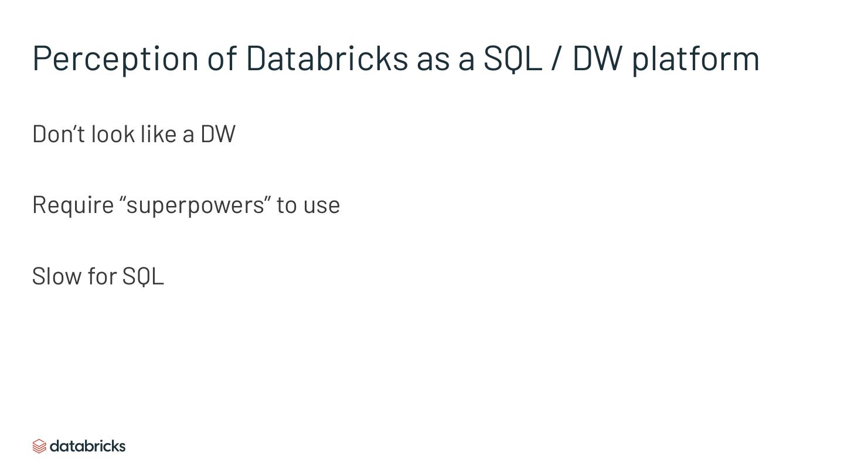This screenshot has height=474, width=844.
Task: Click "SQL" in the slide title
Action: [x=512, y=59]
